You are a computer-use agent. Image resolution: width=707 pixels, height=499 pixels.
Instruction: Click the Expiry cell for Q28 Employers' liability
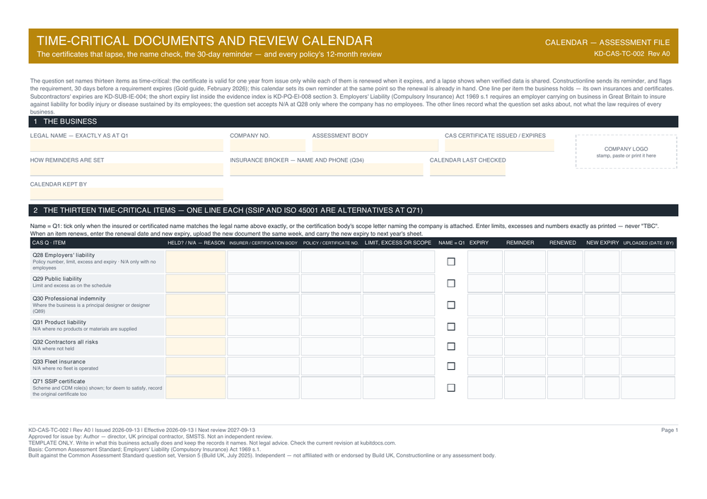click(485, 261)
